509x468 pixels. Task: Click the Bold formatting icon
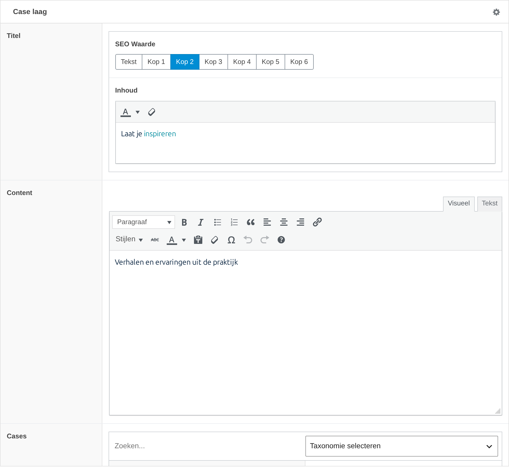[x=184, y=222]
